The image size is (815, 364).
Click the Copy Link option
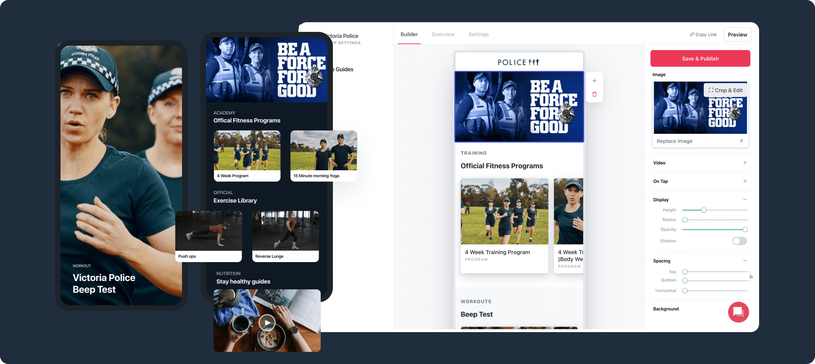pyautogui.click(x=703, y=34)
